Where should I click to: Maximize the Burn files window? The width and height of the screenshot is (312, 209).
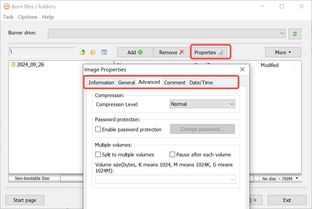[x=282, y=6]
